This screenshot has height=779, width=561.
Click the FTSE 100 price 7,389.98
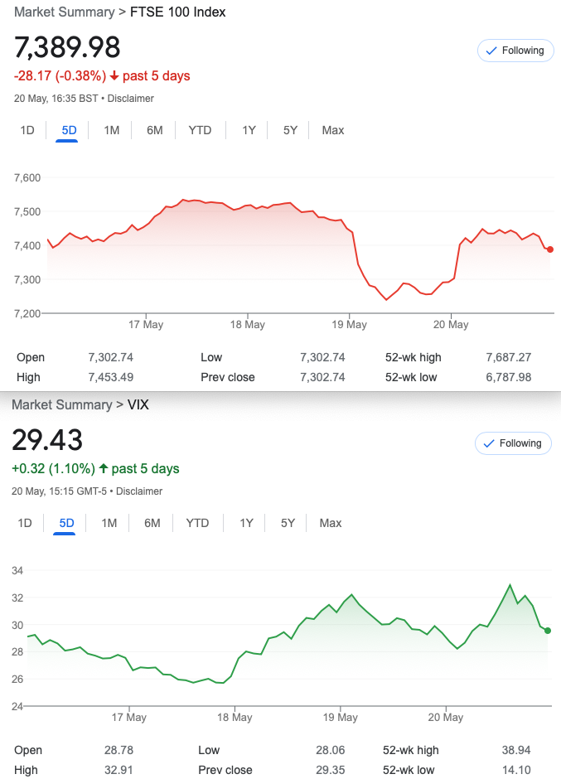pos(67,47)
